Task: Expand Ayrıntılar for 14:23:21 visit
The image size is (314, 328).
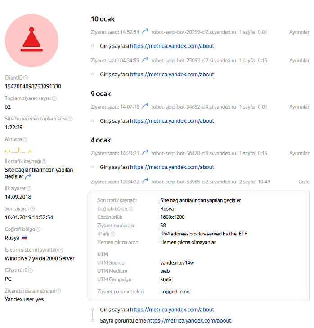Action: click(299, 153)
